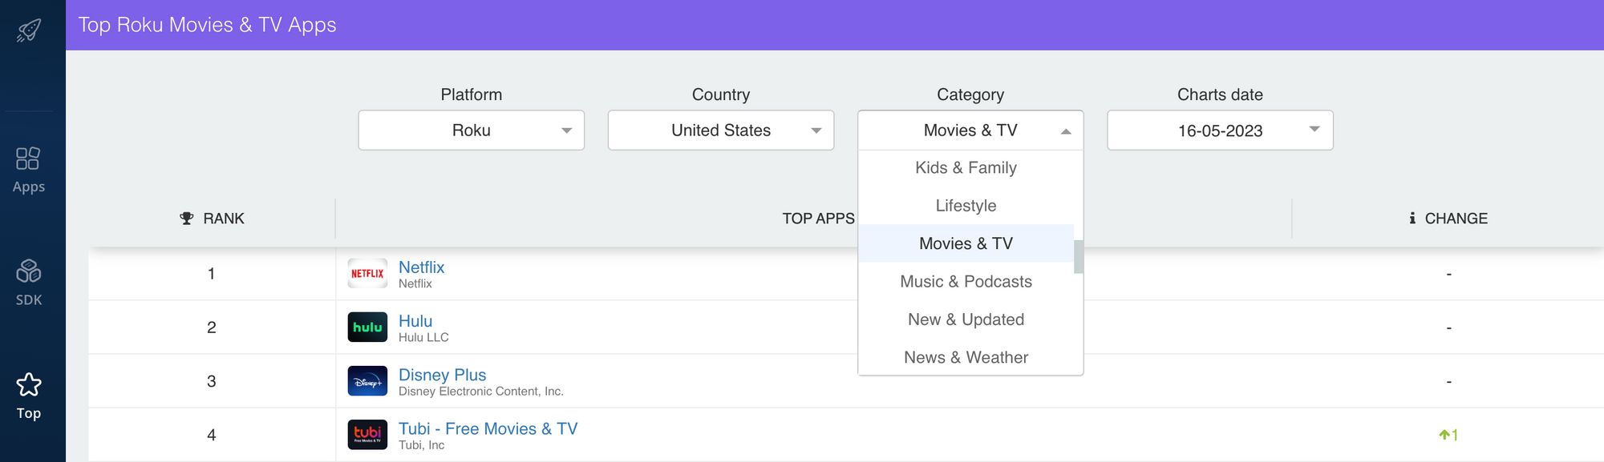Image resolution: width=1604 pixels, height=462 pixels.
Task: Click the 'Charts date' label
Action: (x=1220, y=94)
